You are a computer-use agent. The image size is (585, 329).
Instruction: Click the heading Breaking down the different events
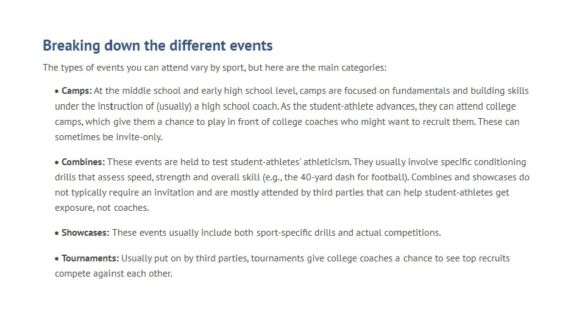[157, 46]
